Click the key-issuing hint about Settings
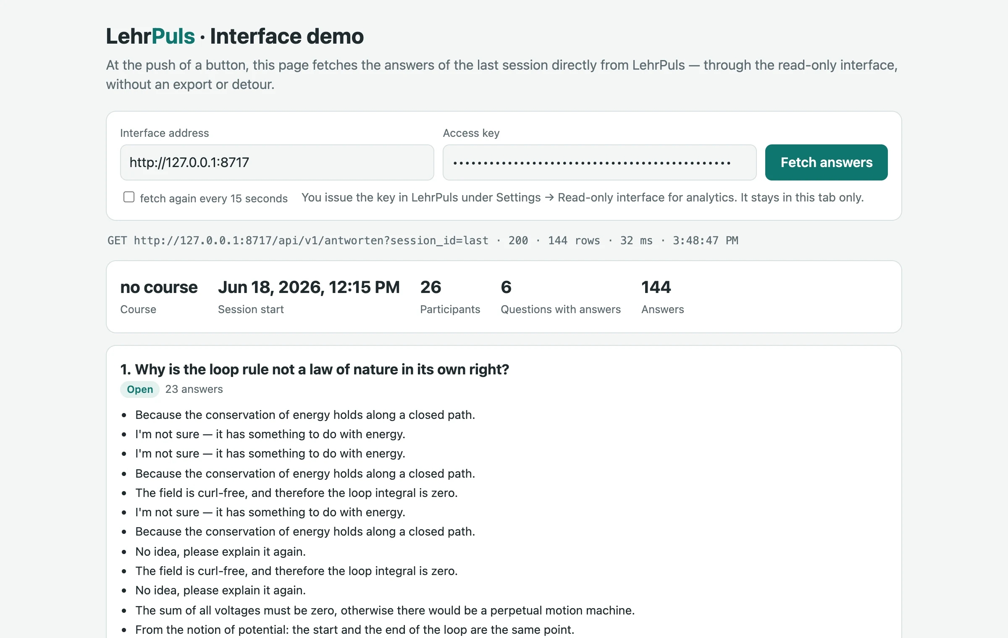 click(583, 197)
